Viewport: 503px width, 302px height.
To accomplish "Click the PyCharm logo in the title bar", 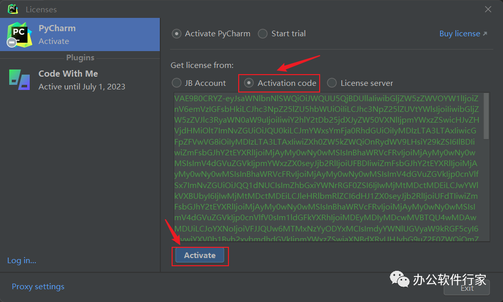I will click(13, 9).
